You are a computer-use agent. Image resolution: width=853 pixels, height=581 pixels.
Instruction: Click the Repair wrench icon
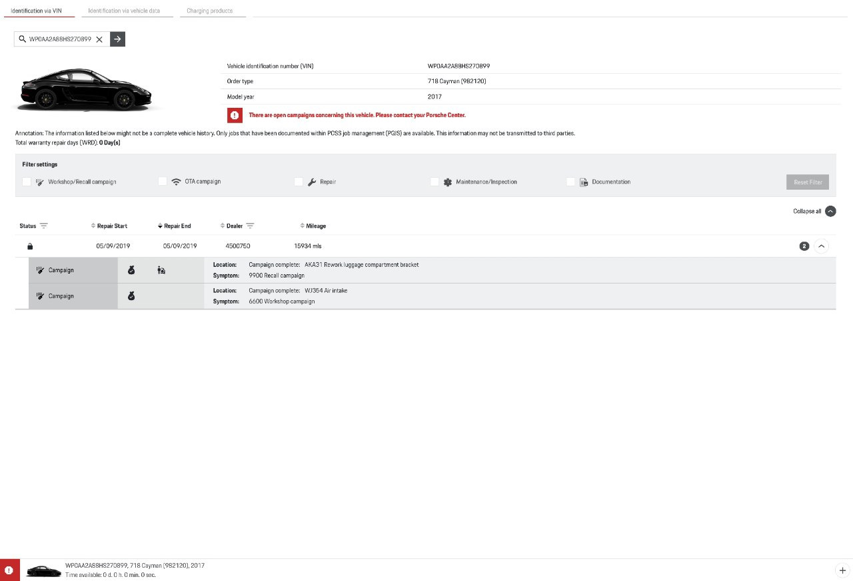coord(312,182)
